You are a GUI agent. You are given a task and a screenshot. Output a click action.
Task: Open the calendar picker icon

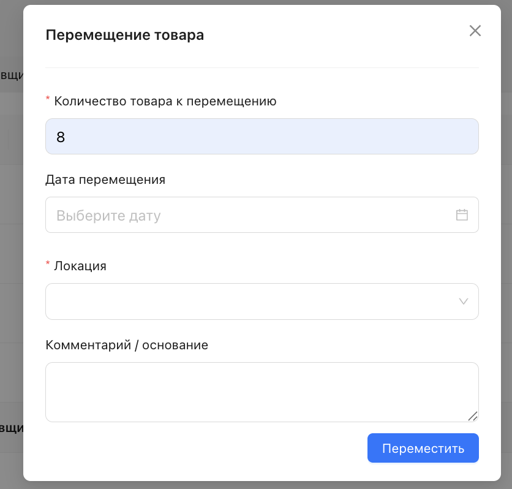point(462,215)
